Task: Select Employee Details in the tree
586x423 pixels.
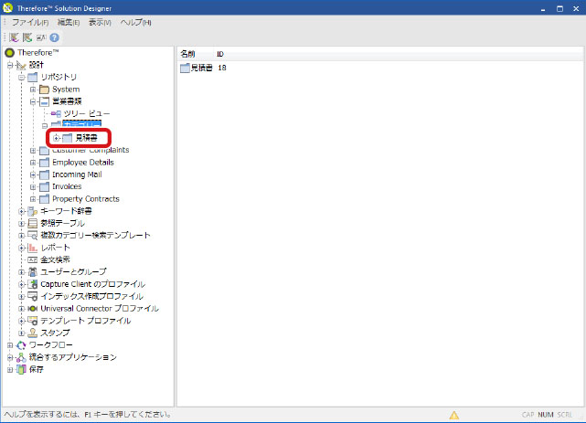Action: (x=82, y=162)
